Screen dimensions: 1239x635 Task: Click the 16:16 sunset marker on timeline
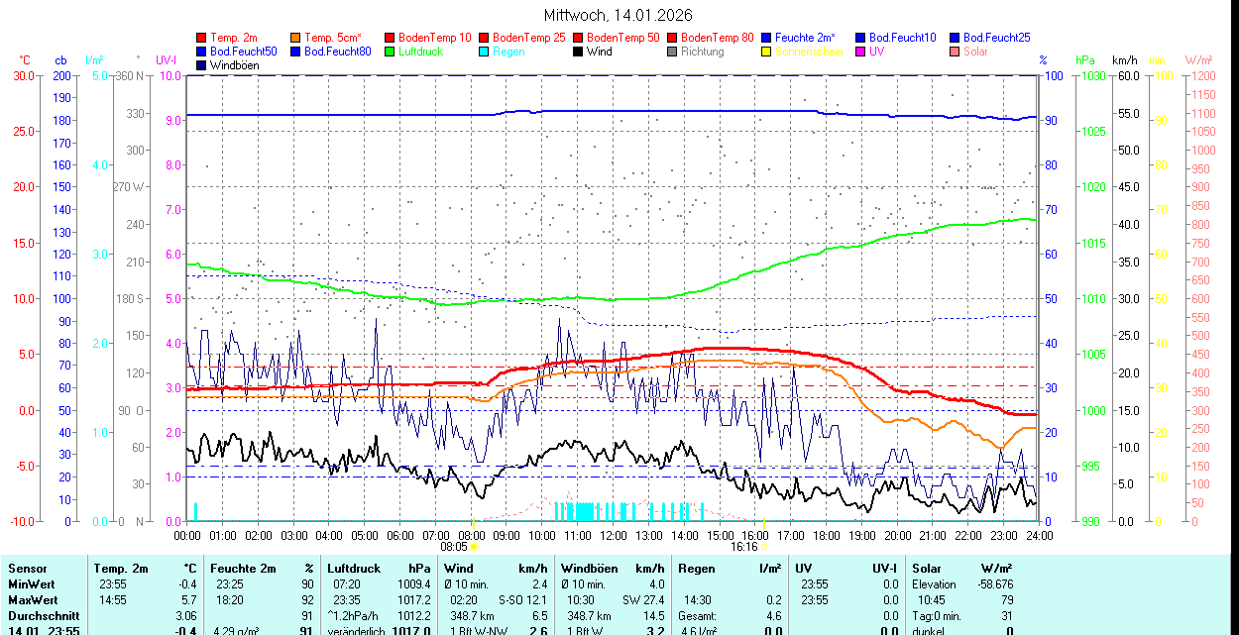pyautogui.click(x=744, y=546)
